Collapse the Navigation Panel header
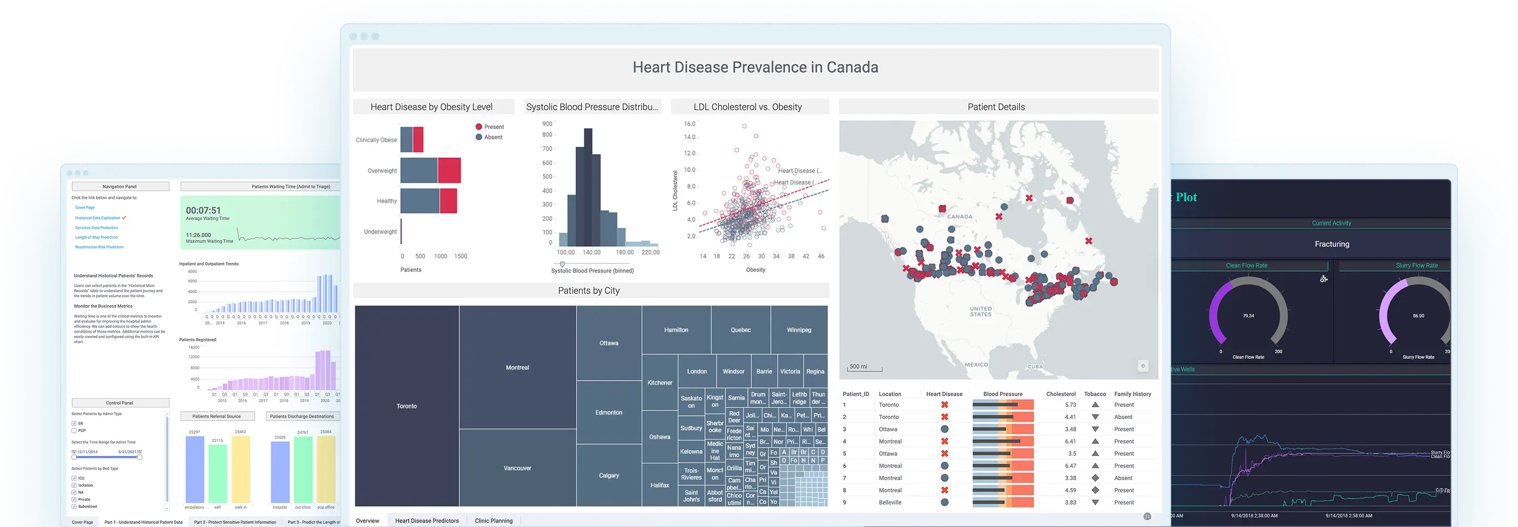This screenshot has height=527, width=1518. (x=120, y=186)
